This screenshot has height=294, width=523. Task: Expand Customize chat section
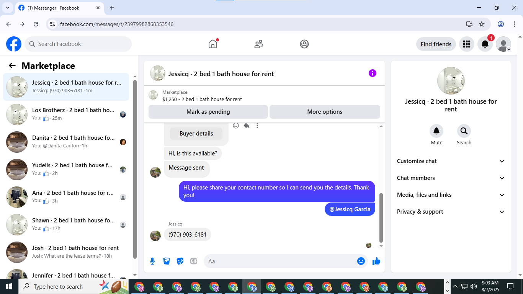(451, 161)
